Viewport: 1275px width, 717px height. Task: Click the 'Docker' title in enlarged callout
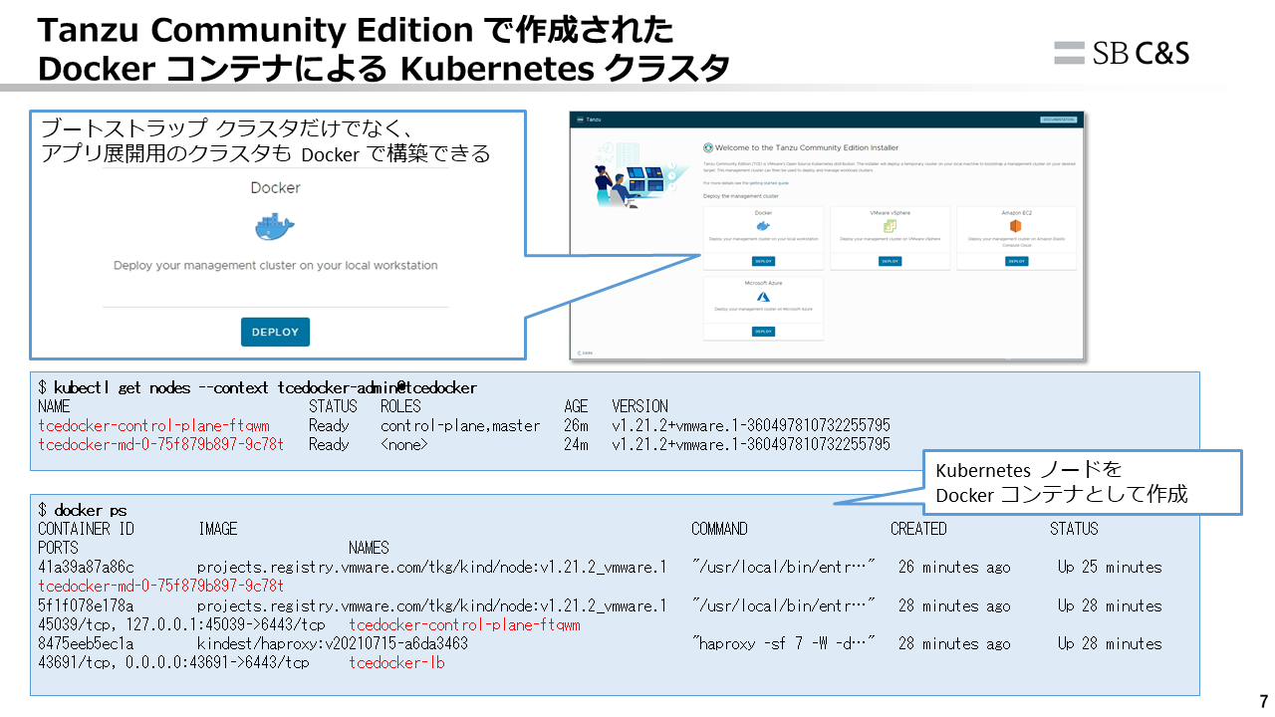[275, 187]
